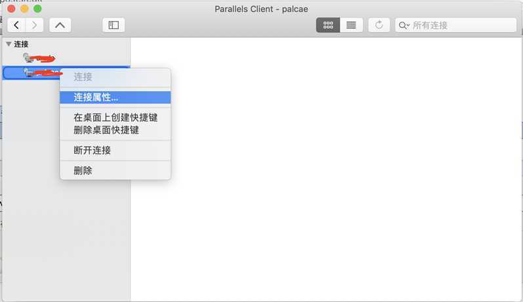Screen dimensions: 523x302
Task: Choose 连接 in the context menu
Action: pos(115,77)
